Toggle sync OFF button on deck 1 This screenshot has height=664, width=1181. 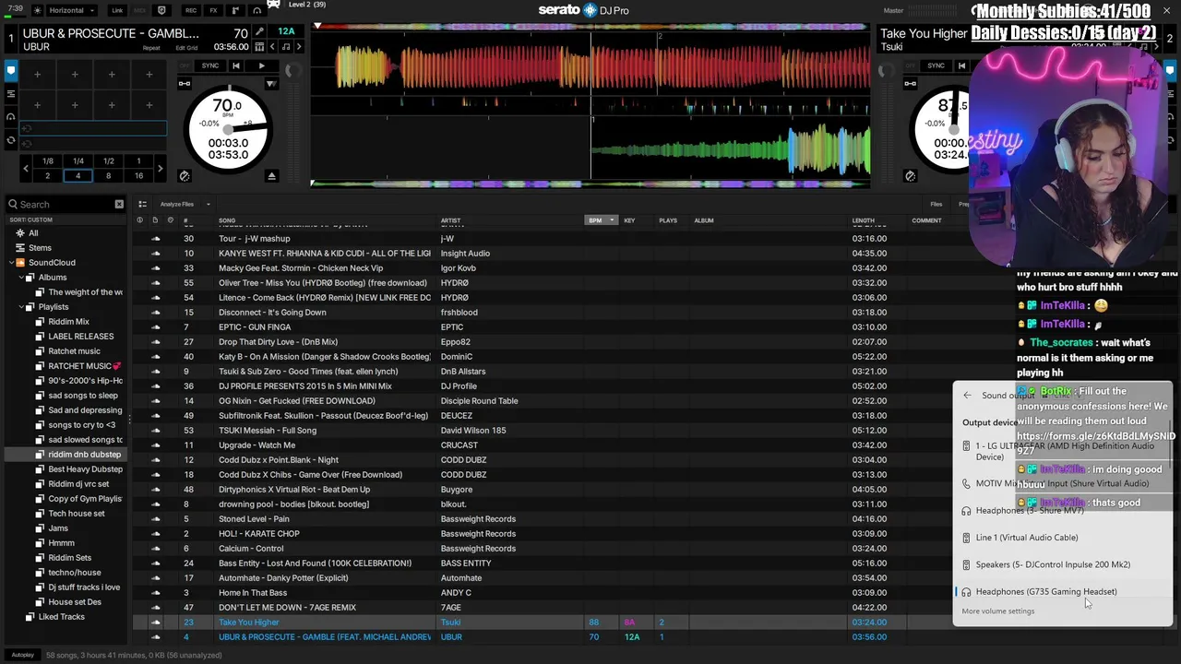pos(185,65)
